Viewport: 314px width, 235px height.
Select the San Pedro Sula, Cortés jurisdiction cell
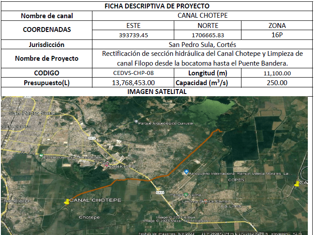(x=203, y=44)
